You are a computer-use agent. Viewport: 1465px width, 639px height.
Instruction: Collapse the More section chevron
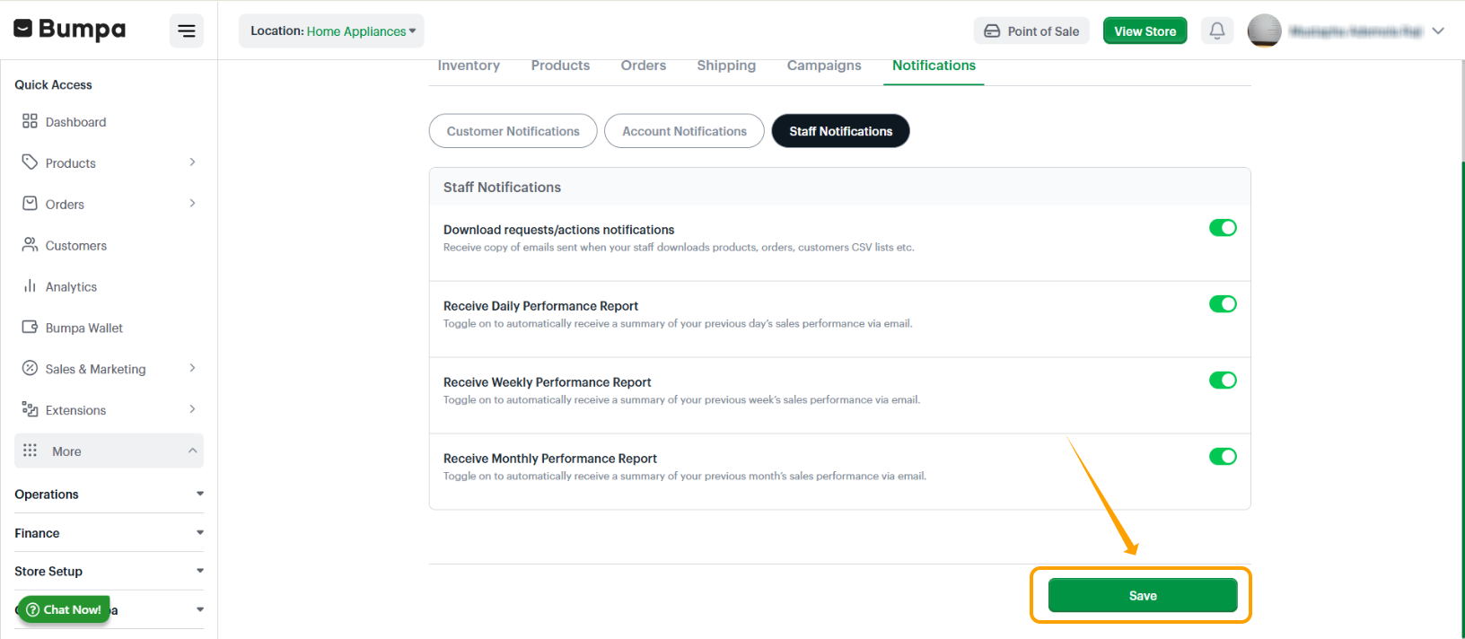tap(192, 451)
